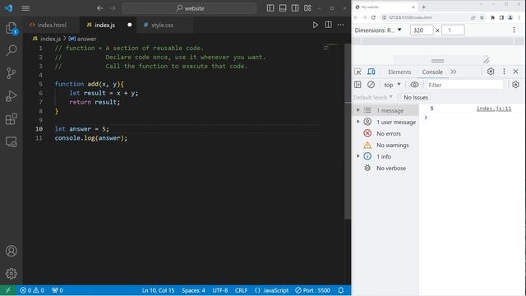
Task: Open the Console tab in DevTools
Action: tap(432, 72)
